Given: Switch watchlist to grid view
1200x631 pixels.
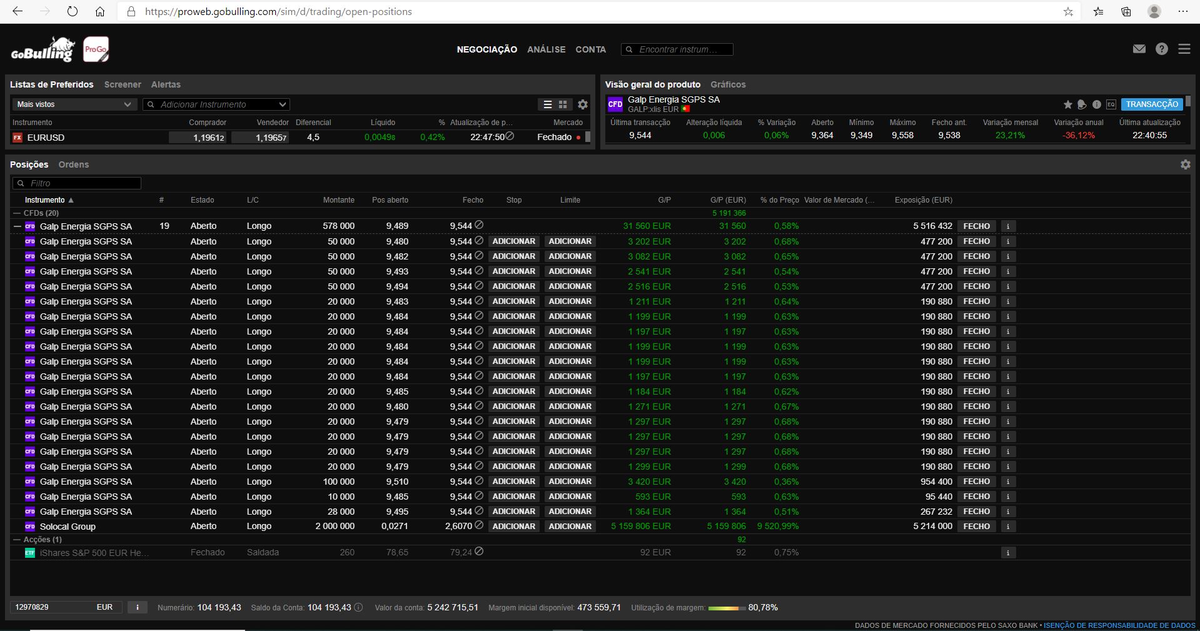Looking at the screenshot, I should coord(563,104).
